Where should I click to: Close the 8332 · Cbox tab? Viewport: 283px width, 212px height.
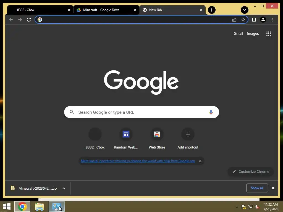(x=69, y=10)
